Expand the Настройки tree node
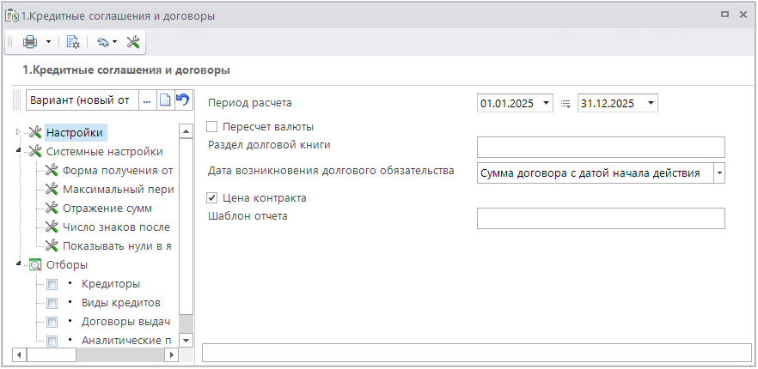Viewport: 758px width, 369px height. point(19,132)
